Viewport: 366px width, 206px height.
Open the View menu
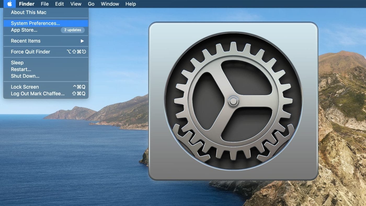coord(76,4)
